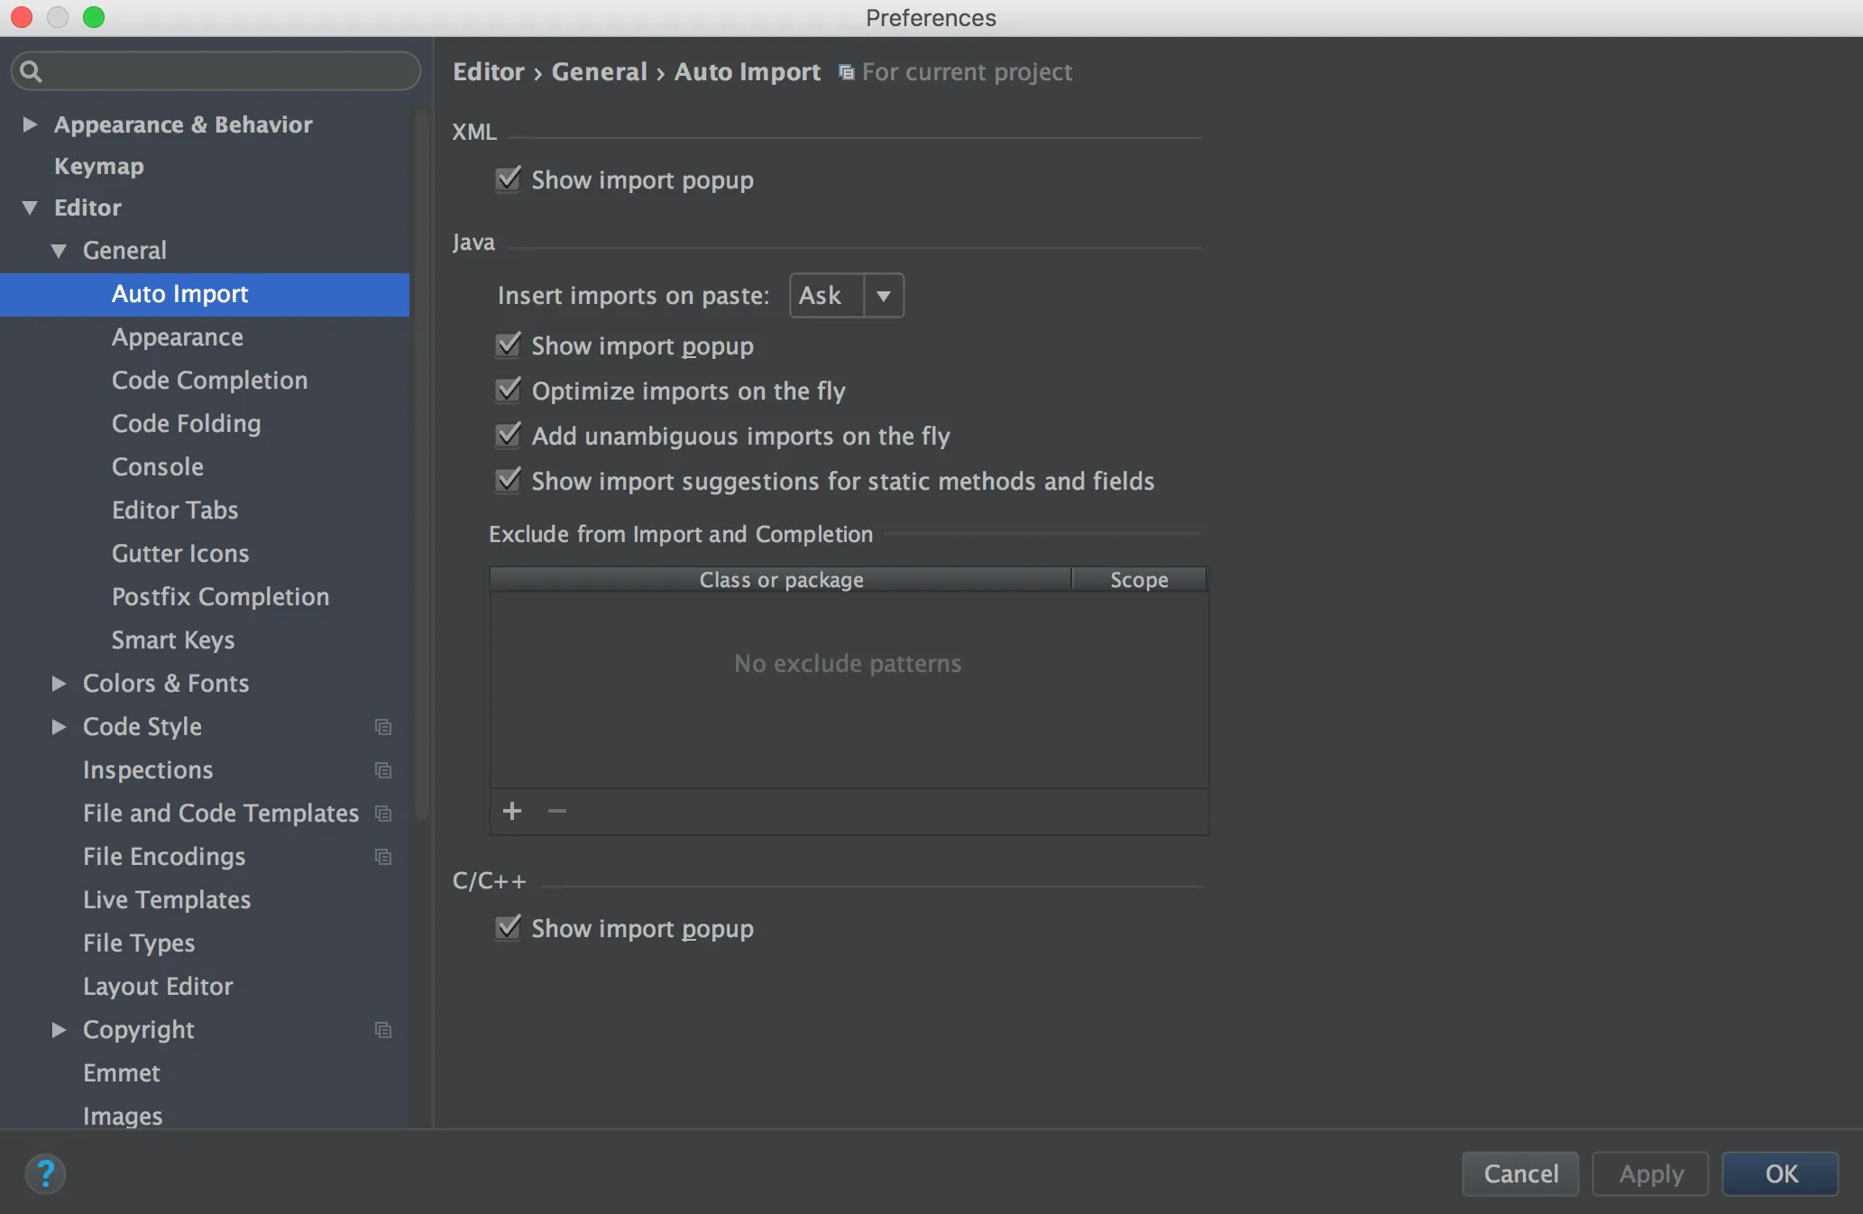Screen dimensions: 1863x1214
Task: Click project-level icon beside File Encodings
Action: pyautogui.click(x=383, y=857)
